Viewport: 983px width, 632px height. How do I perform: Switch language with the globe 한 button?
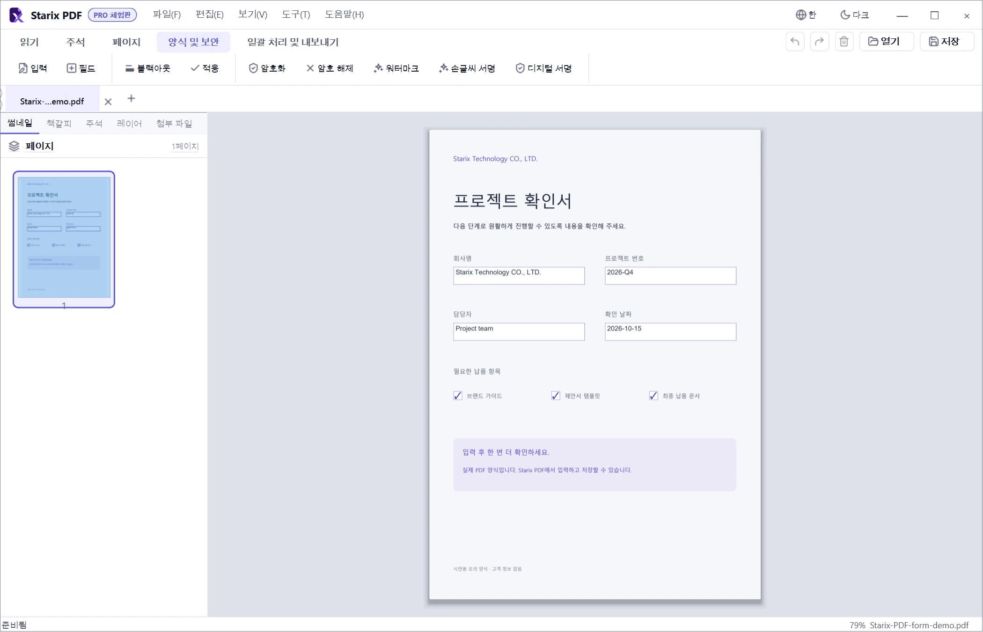[806, 15]
